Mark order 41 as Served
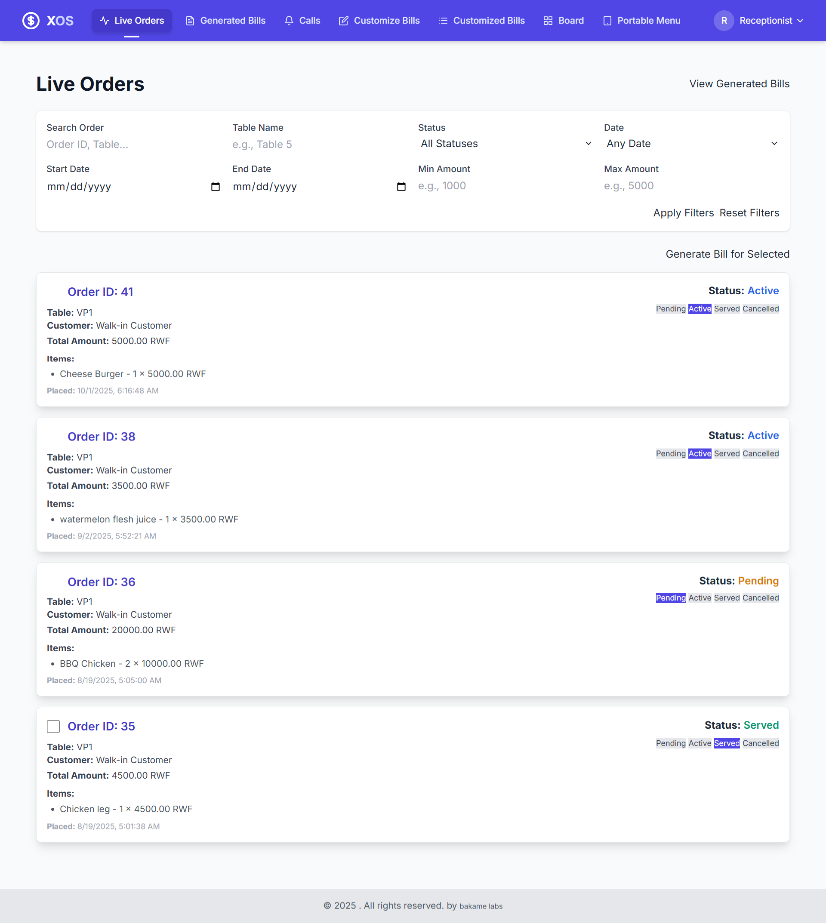826x924 pixels. [727, 308]
